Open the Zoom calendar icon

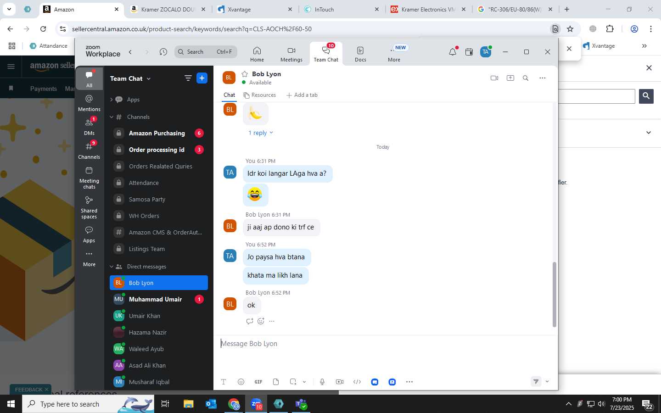469,52
